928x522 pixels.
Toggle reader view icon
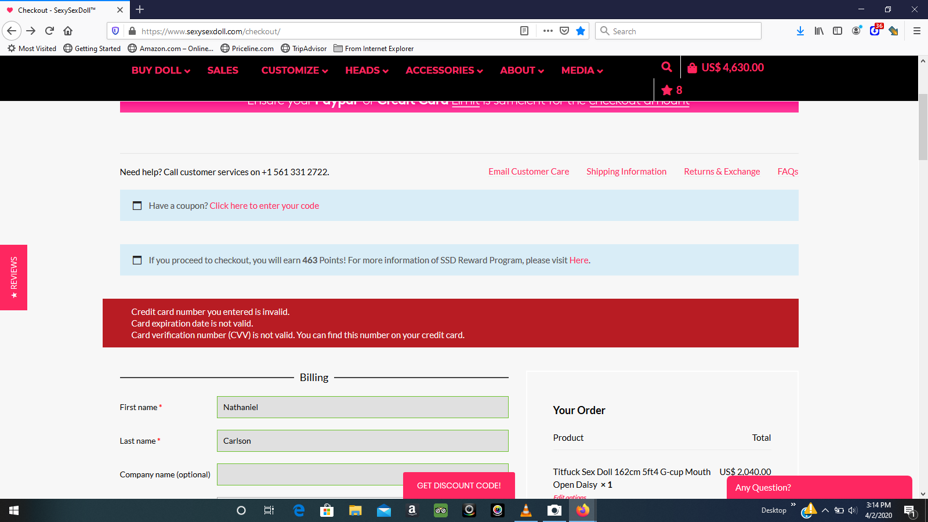(x=524, y=31)
